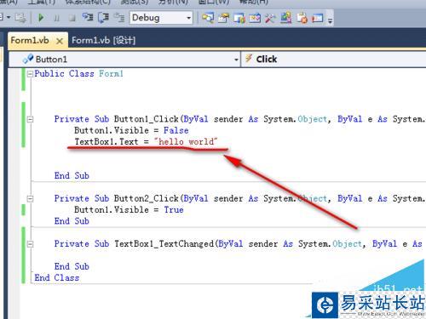This screenshot has width=426, height=319.
Task: Click the line Button1.Visible = False
Action: pos(131,130)
